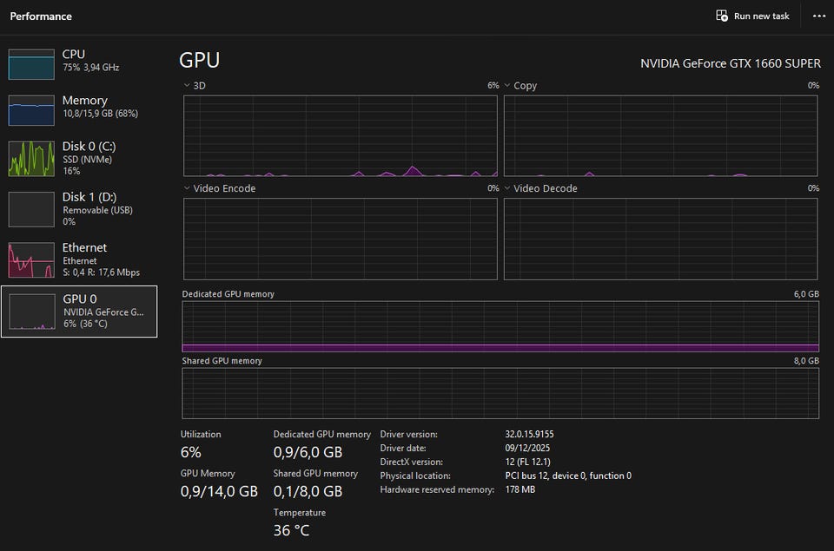Viewport: 834px width, 551px height.
Task: Click the 10,8/15,9 GB (68%) memory reading
Action: click(x=101, y=113)
